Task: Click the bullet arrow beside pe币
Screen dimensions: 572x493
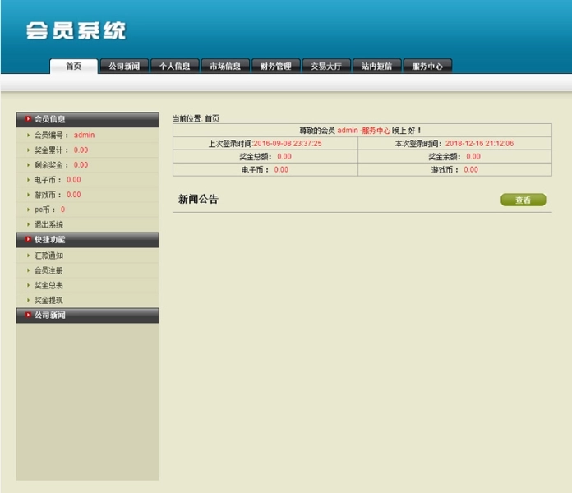Action: (28, 210)
